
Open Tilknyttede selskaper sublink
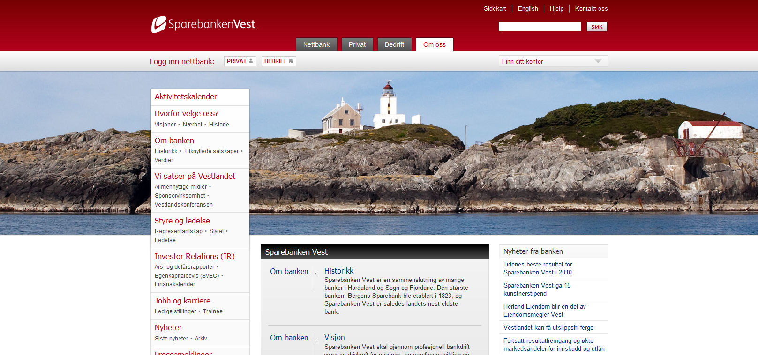point(211,151)
